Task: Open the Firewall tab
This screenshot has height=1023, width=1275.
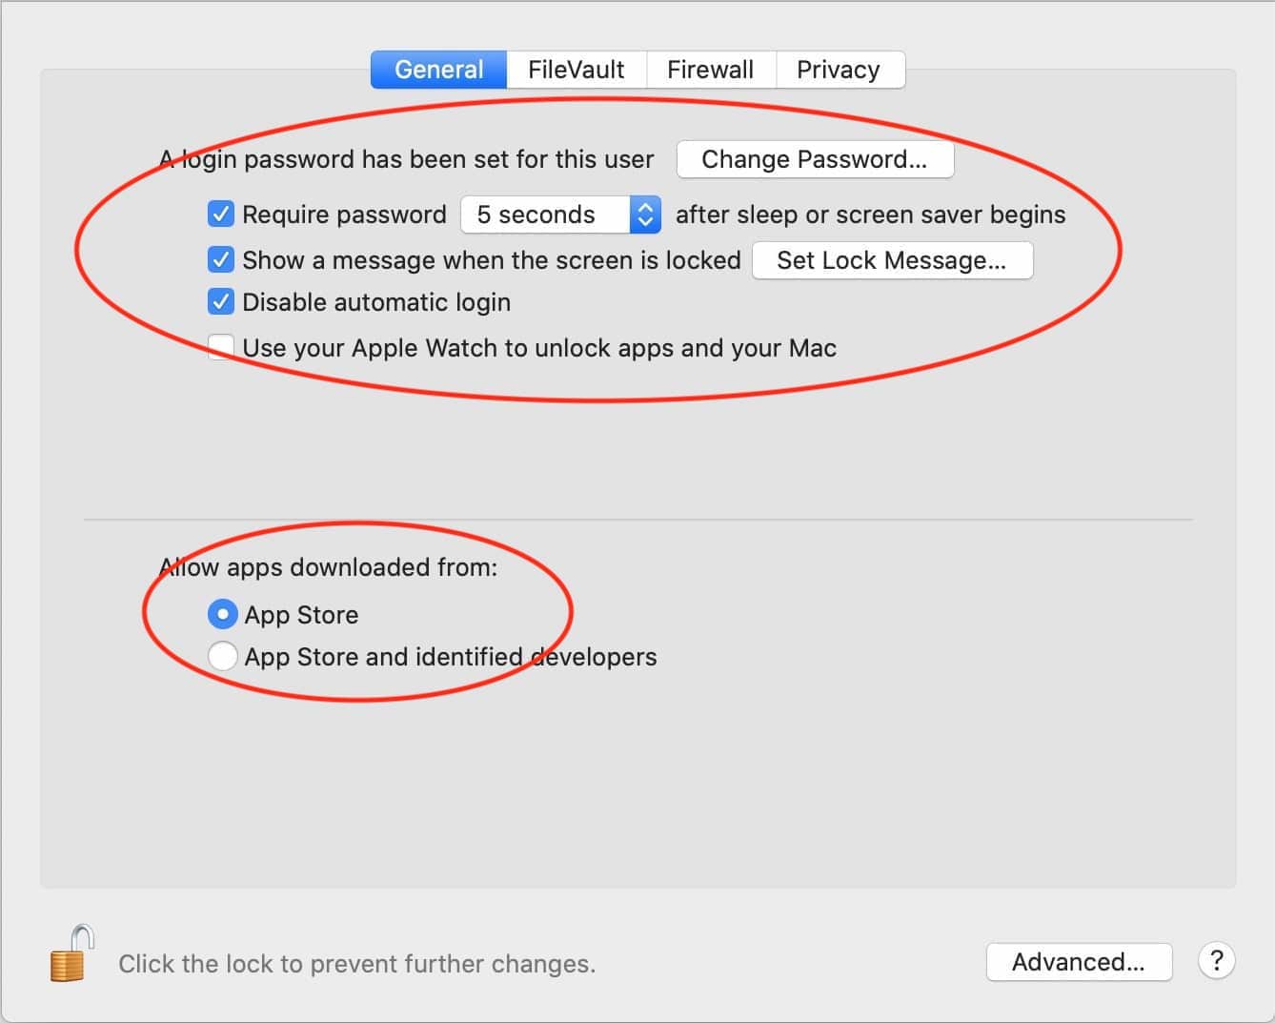Action: [x=711, y=70]
